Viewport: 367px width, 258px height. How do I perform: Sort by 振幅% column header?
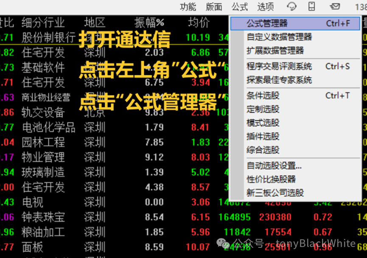click(149, 23)
